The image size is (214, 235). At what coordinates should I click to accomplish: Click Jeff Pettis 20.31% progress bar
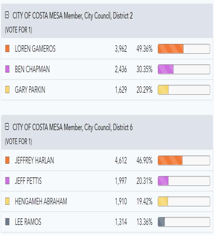coord(184,181)
